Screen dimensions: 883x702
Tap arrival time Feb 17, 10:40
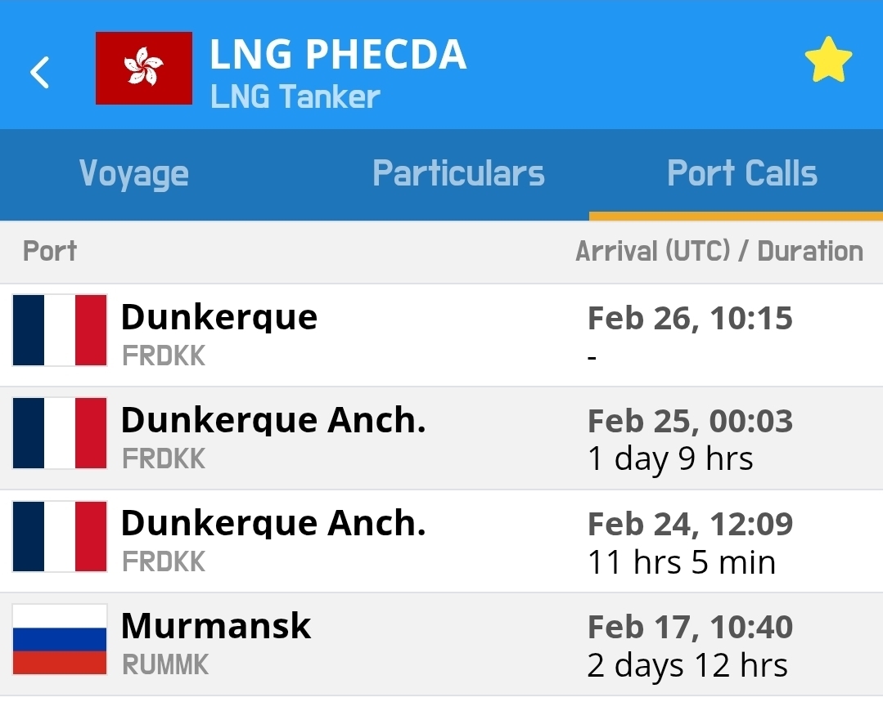(690, 628)
